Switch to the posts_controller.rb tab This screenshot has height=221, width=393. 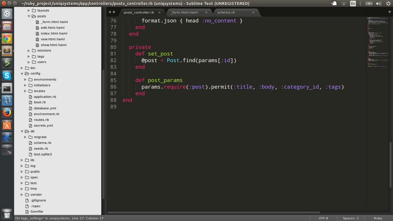click(139, 13)
